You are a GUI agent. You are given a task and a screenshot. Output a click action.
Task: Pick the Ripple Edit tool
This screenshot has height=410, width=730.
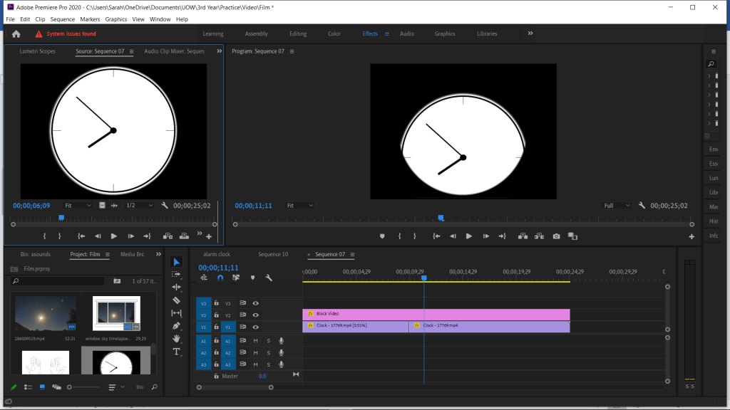tap(177, 287)
